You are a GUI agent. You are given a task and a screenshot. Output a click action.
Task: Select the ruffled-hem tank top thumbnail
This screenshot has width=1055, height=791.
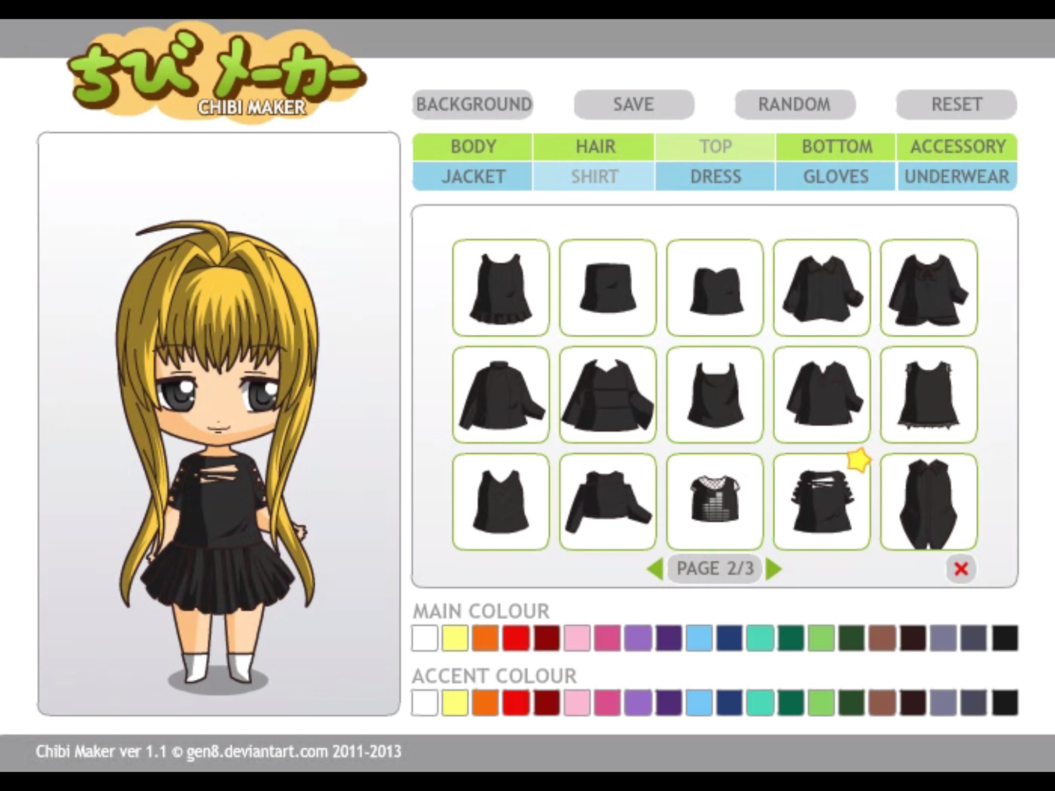(x=501, y=288)
